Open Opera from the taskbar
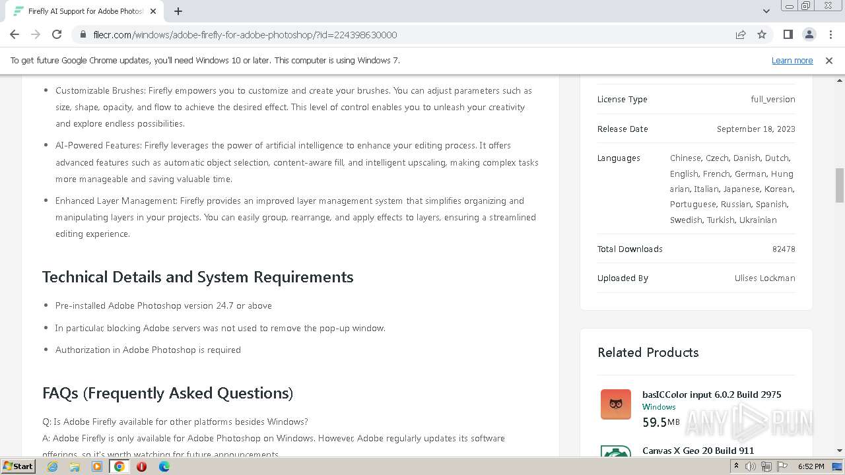The image size is (845, 475). (141, 466)
